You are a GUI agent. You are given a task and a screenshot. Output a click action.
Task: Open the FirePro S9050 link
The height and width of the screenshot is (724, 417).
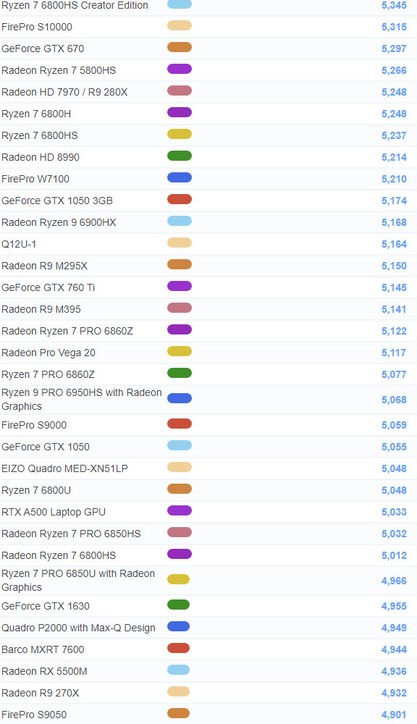pyautogui.click(x=34, y=715)
